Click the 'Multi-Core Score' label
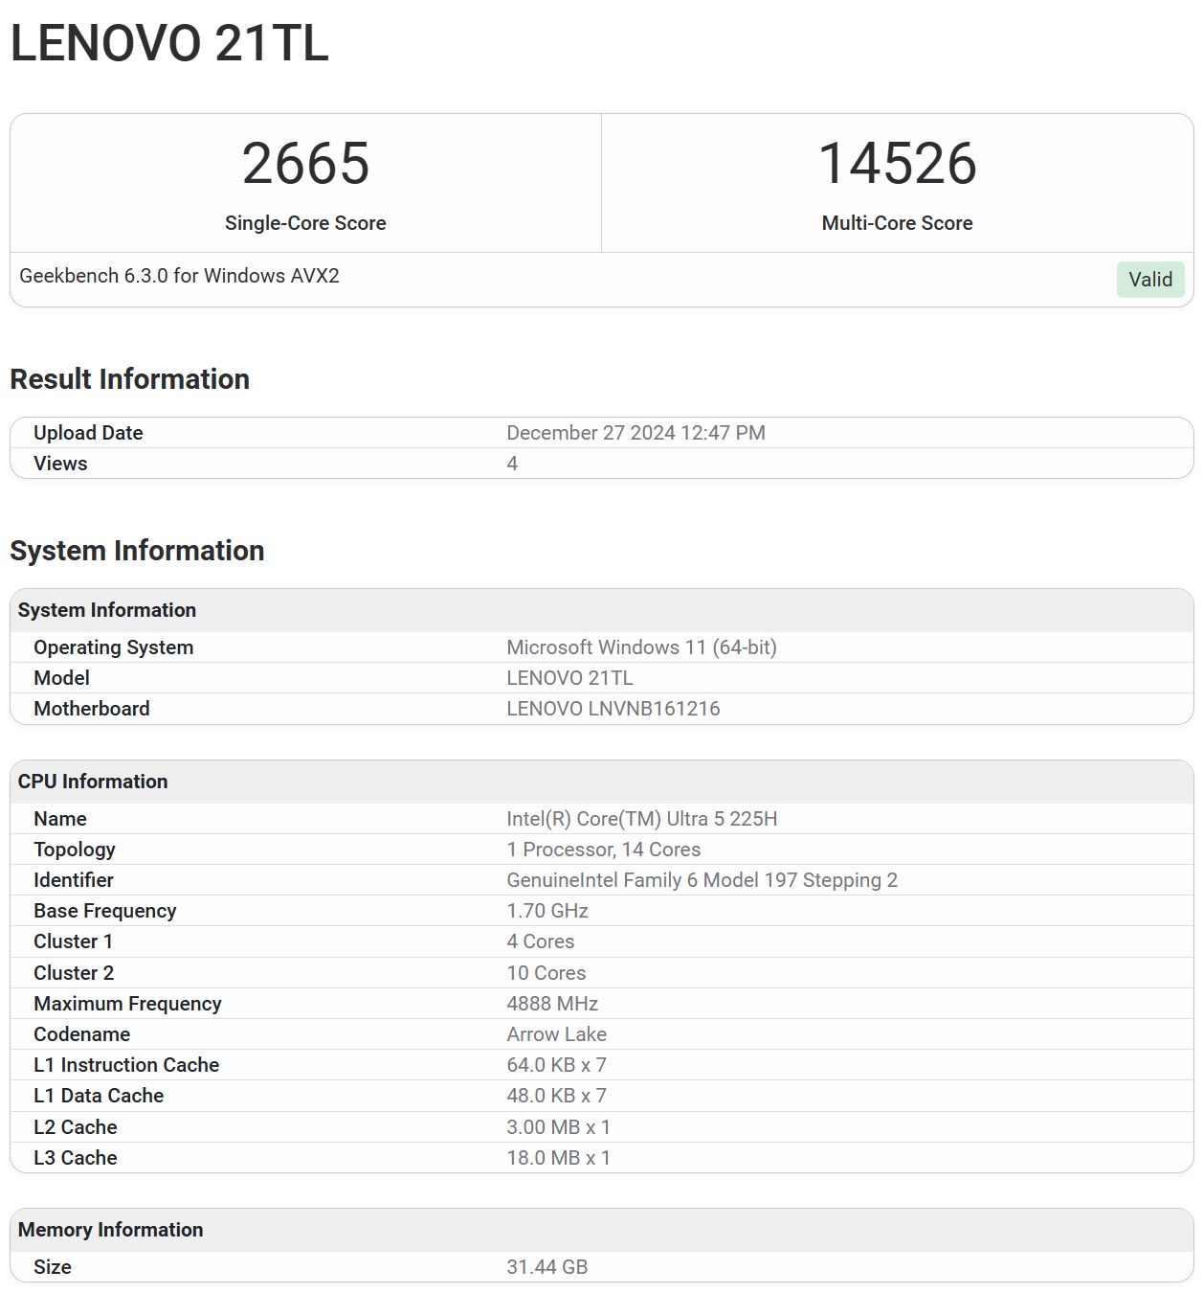Viewport: 1204px width, 1293px height. tap(897, 223)
